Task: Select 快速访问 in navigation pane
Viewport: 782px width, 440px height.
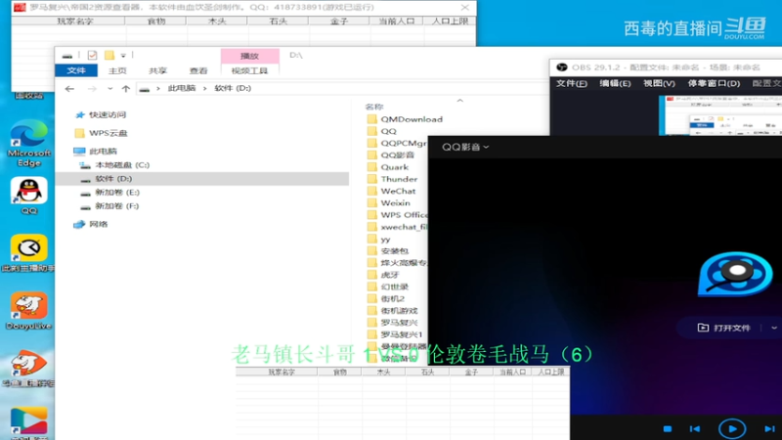Action: [x=108, y=114]
